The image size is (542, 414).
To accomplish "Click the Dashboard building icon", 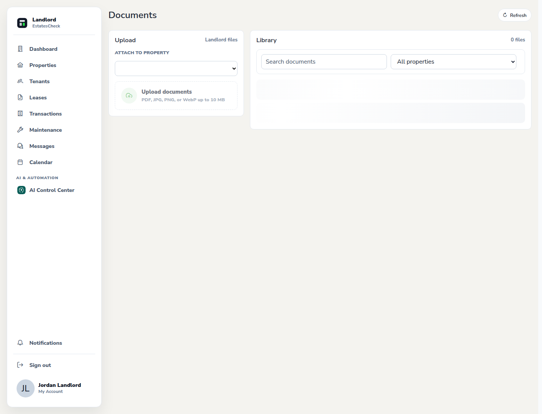I will [x=20, y=49].
